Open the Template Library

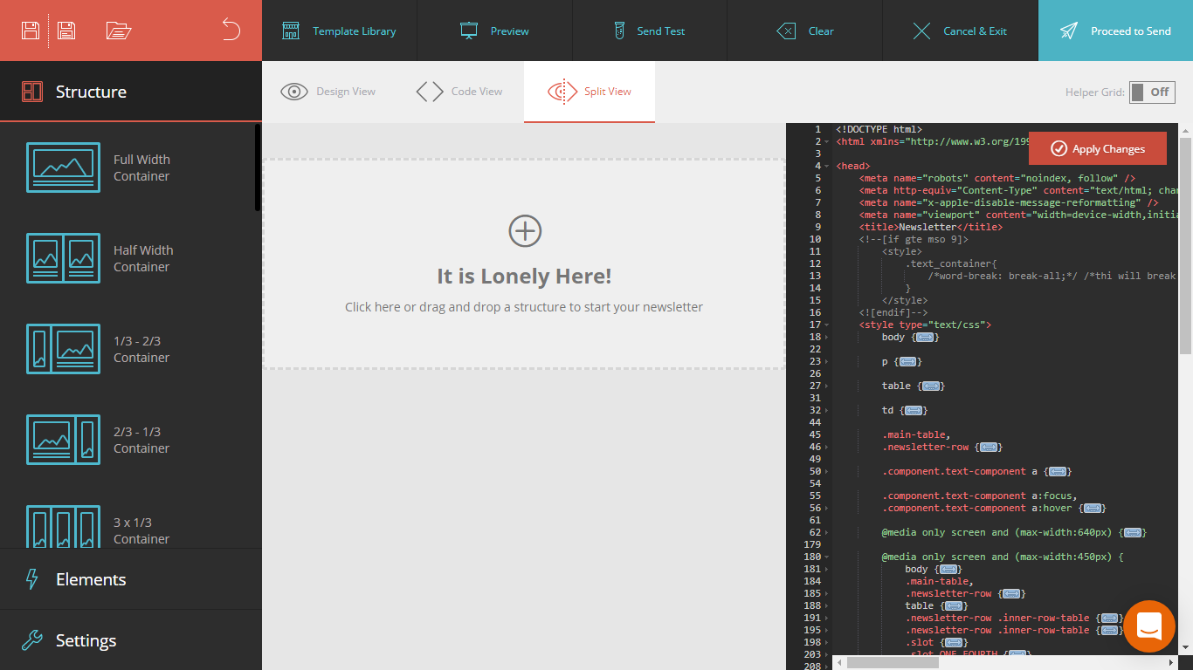(339, 31)
